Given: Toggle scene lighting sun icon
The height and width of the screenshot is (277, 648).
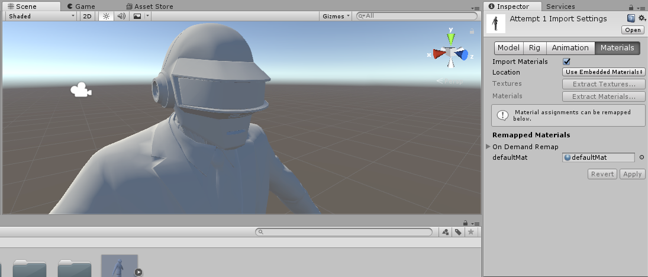Looking at the screenshot, I should point(106,16).
